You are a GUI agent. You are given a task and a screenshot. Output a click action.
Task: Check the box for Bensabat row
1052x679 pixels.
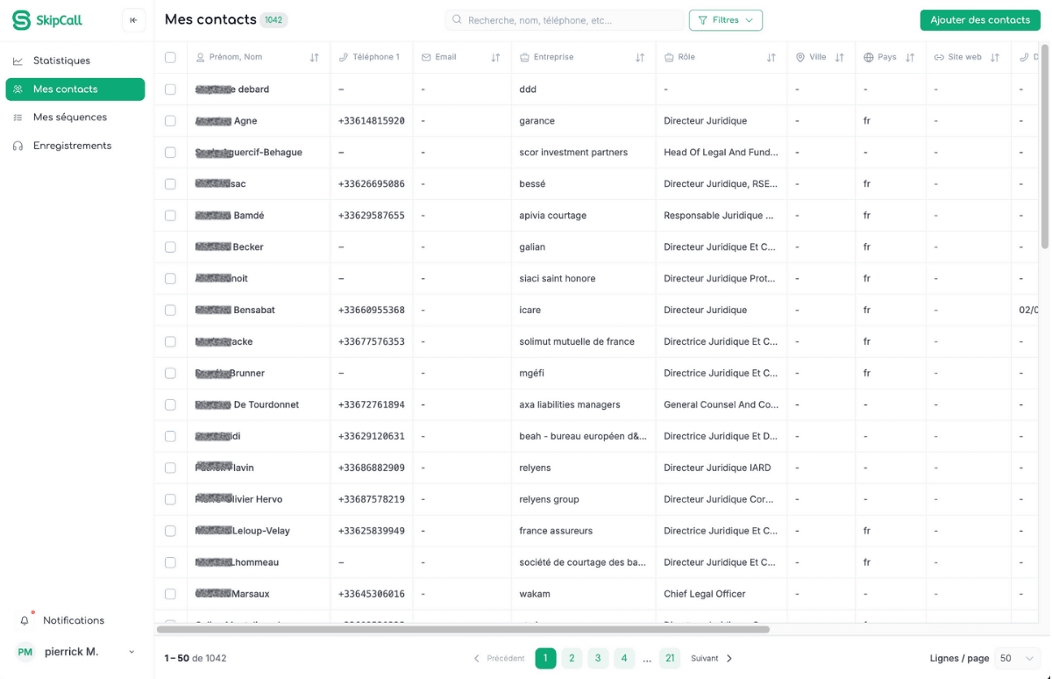pyautogui.click(x=170, y=311)
